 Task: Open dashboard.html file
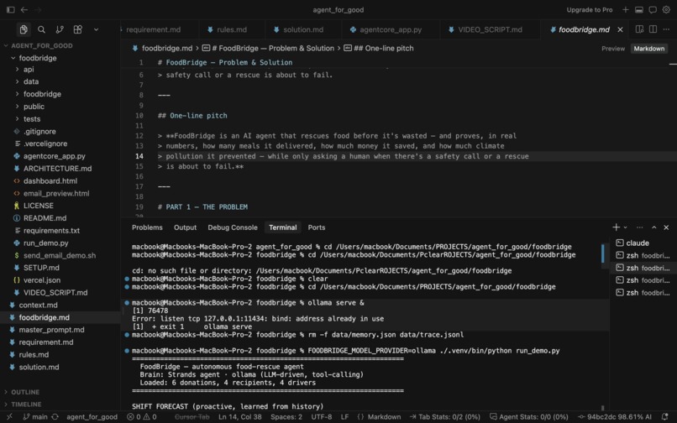click(x=50, y=181)
